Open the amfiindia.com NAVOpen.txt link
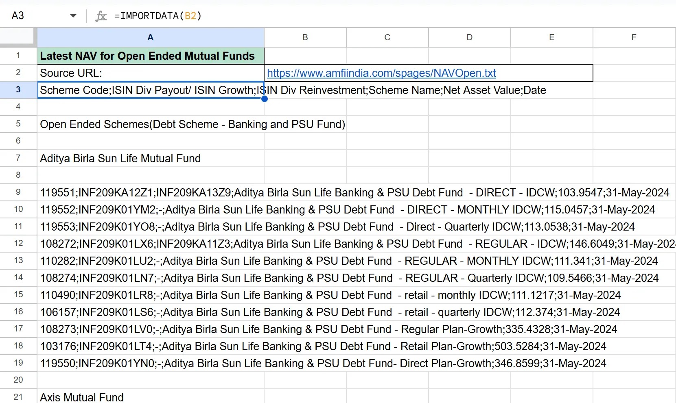Image resolution: width=676 pixels, height=403 pixels. point(381,73)
